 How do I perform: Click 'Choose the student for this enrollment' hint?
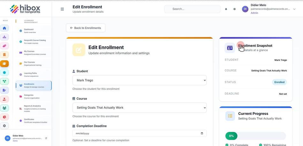point(96,89)
